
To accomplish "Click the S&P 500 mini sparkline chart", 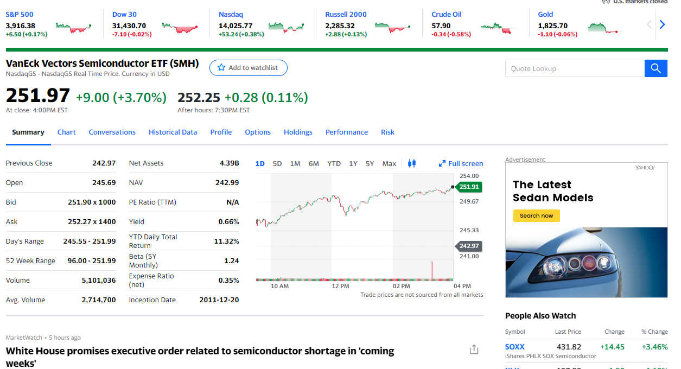I will [x=73, y=27].
